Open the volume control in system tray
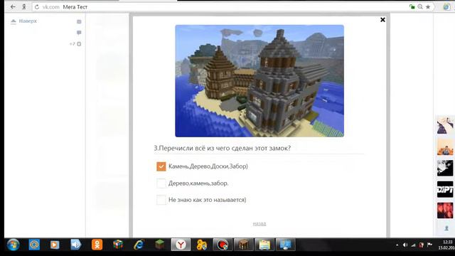Screen dimensions: 455x256 click(405, 245)
